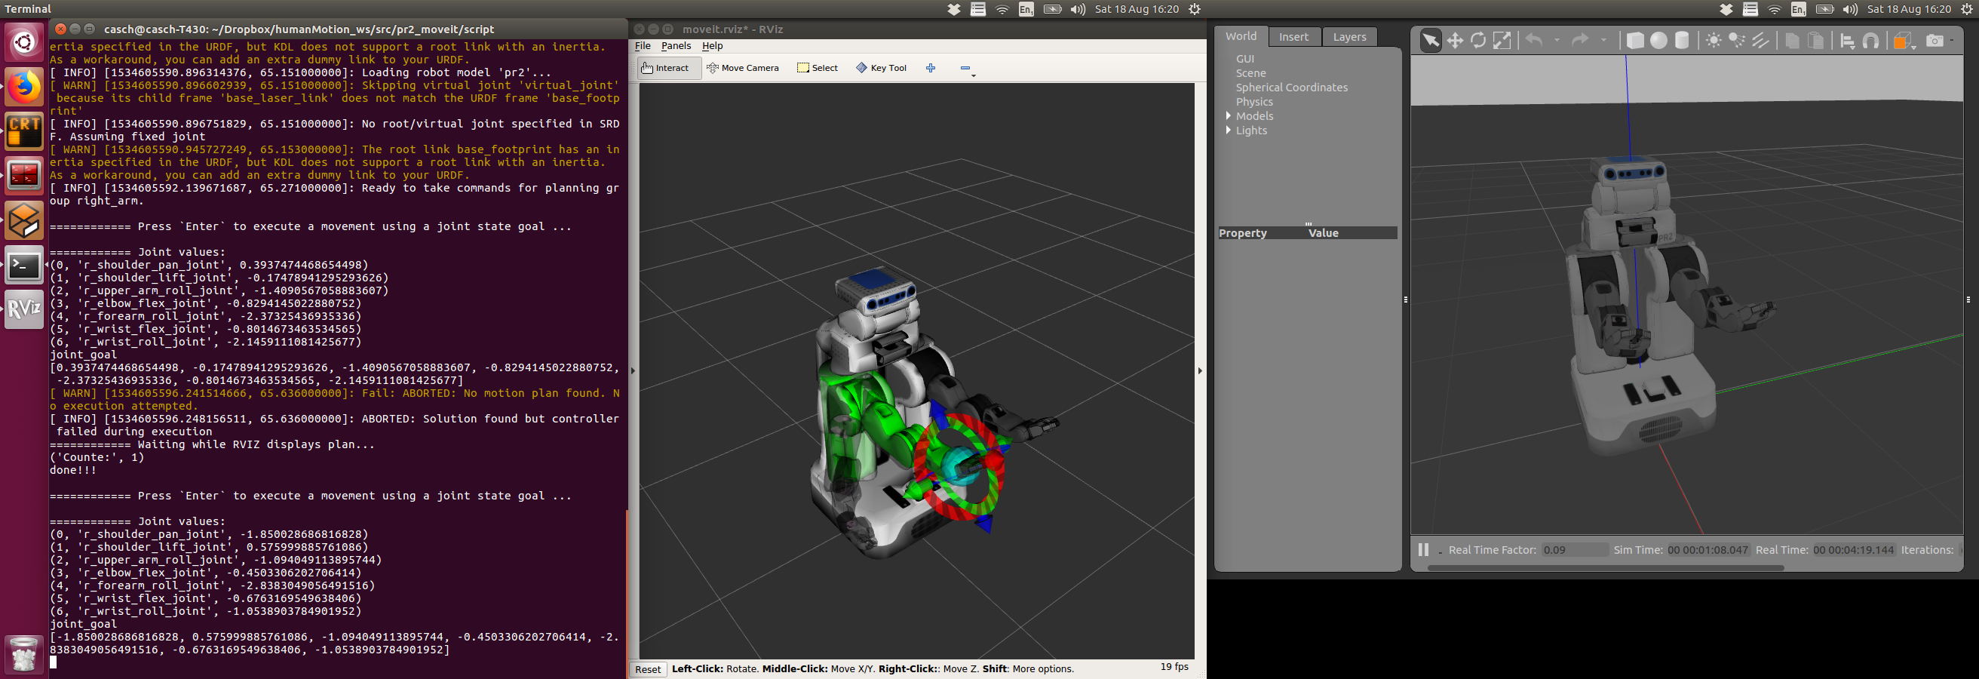Image resolution: width=1979 pixels, height=679 pixels.
Task: Select Scene in the World tree
Action: (x=1250, y=73)
